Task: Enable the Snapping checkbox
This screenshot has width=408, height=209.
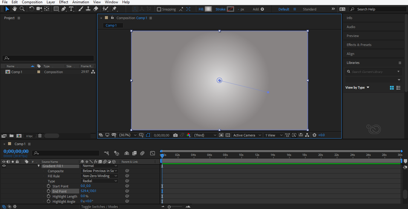Action: click(159, 9)
